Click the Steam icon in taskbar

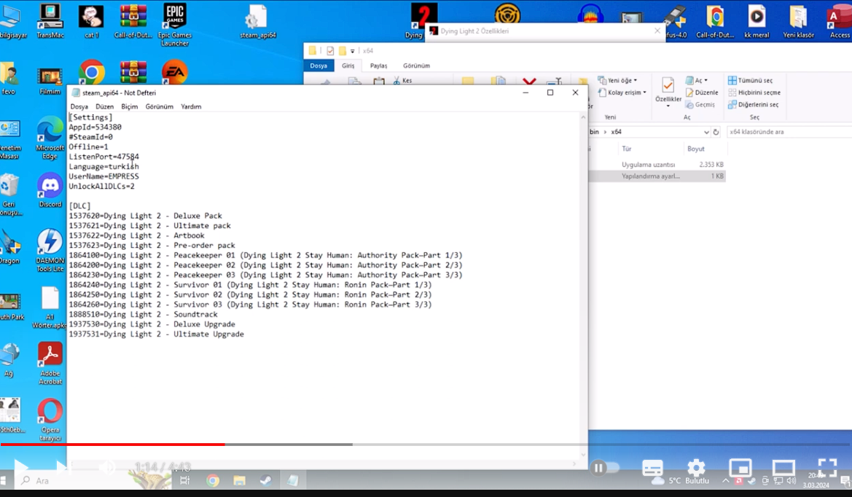point(266,480)
